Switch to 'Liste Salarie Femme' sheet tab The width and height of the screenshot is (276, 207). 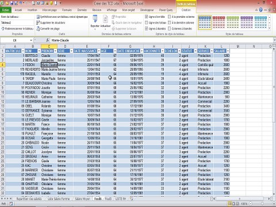click(x=59, y=199)
